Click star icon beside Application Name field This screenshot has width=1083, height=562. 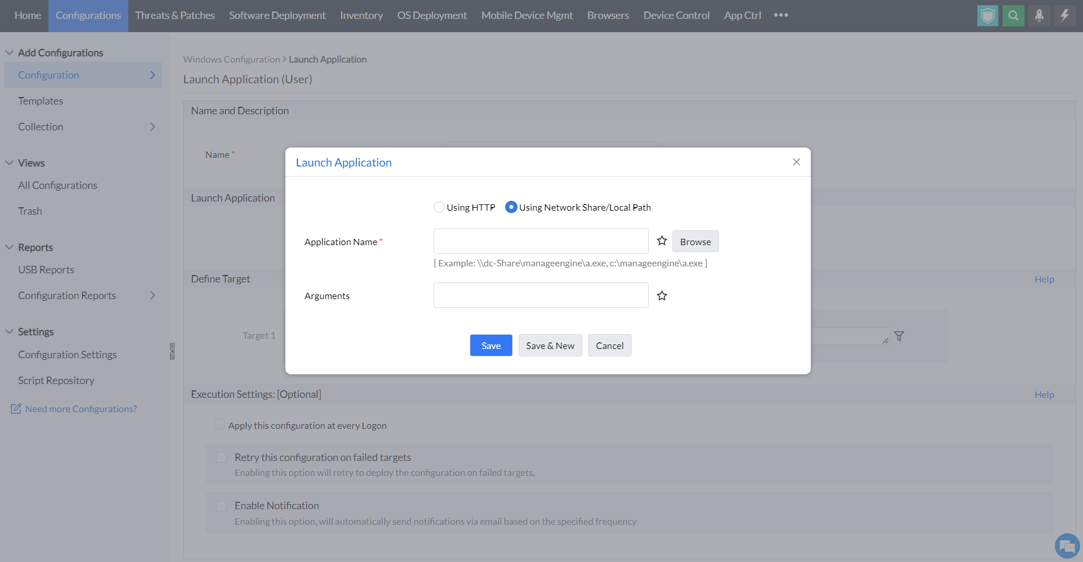coord(662,241)
